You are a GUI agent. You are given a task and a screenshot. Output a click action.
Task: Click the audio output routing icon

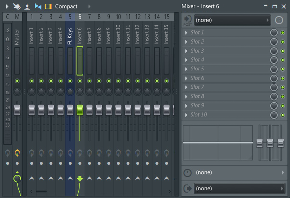coord(188,189)
